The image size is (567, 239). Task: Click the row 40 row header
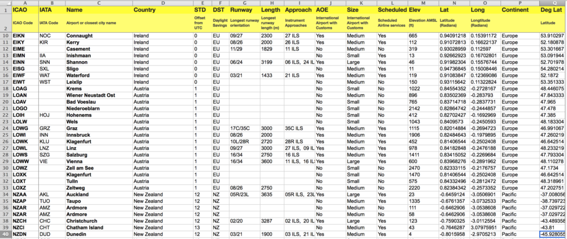[6, 235]
